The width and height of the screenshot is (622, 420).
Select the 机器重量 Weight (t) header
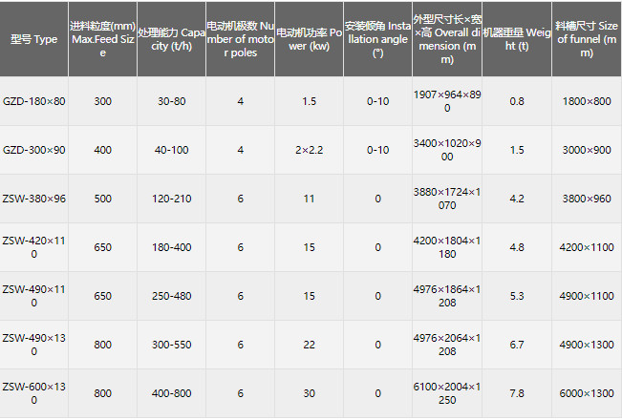(x=517, y=39)
